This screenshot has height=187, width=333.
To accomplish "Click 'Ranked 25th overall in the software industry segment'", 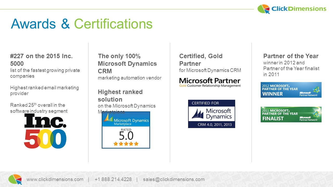I will pos(39,108).
